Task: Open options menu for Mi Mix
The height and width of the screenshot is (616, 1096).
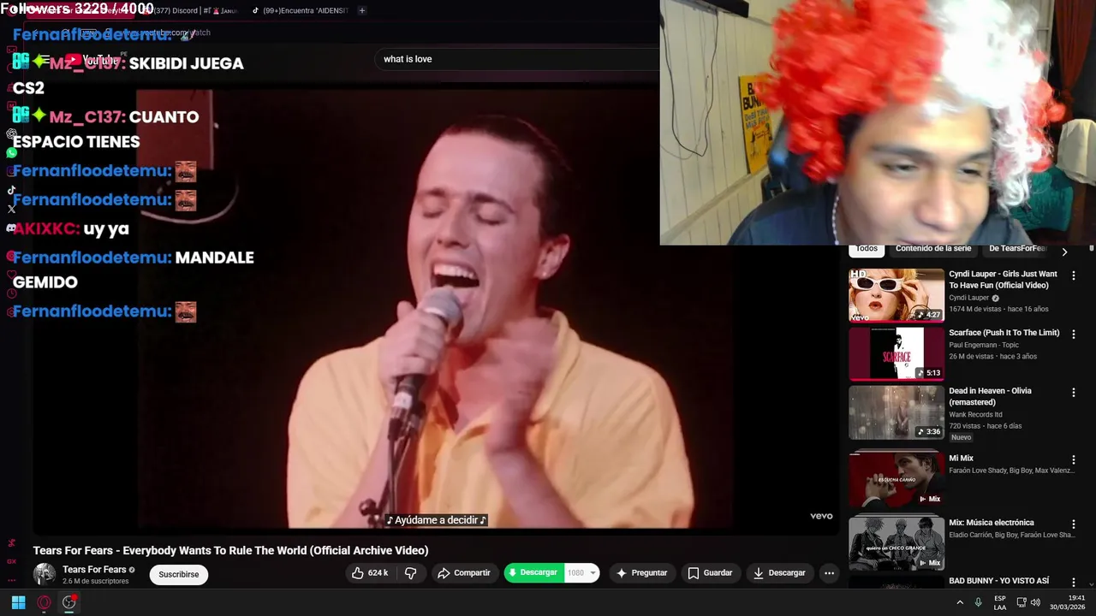Action: (1073, 459)
